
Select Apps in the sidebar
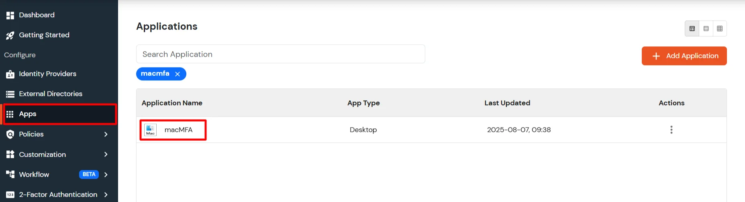click(x=60, y=114)
